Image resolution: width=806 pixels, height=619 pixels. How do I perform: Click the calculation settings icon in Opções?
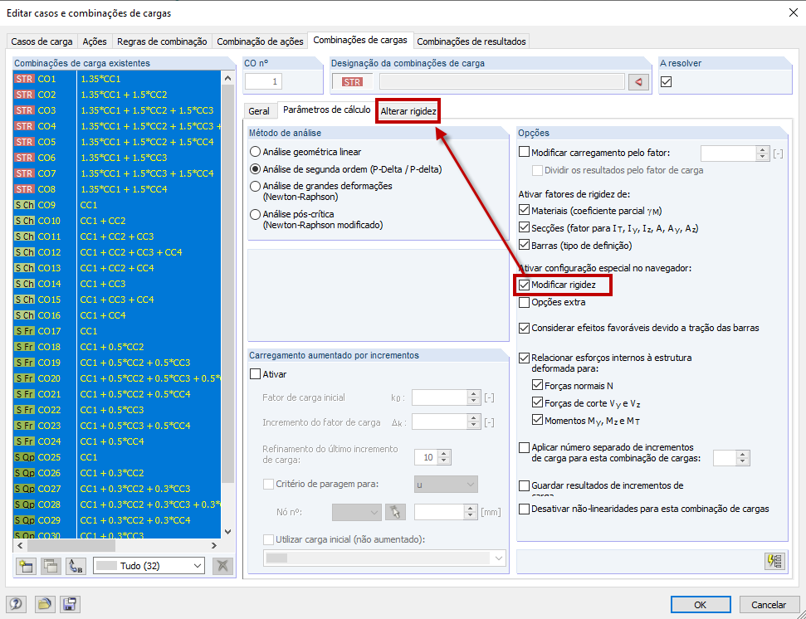pos(774,561)
